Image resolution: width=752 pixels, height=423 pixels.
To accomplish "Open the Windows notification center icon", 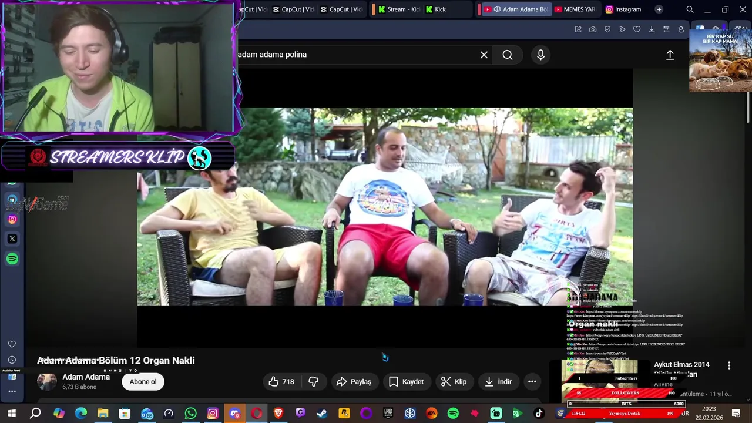I will click(736, 414).
